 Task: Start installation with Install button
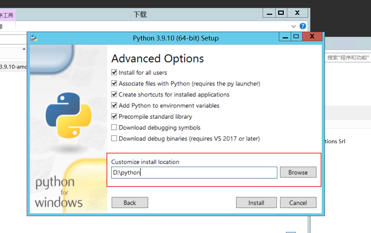tap(256, 203)
